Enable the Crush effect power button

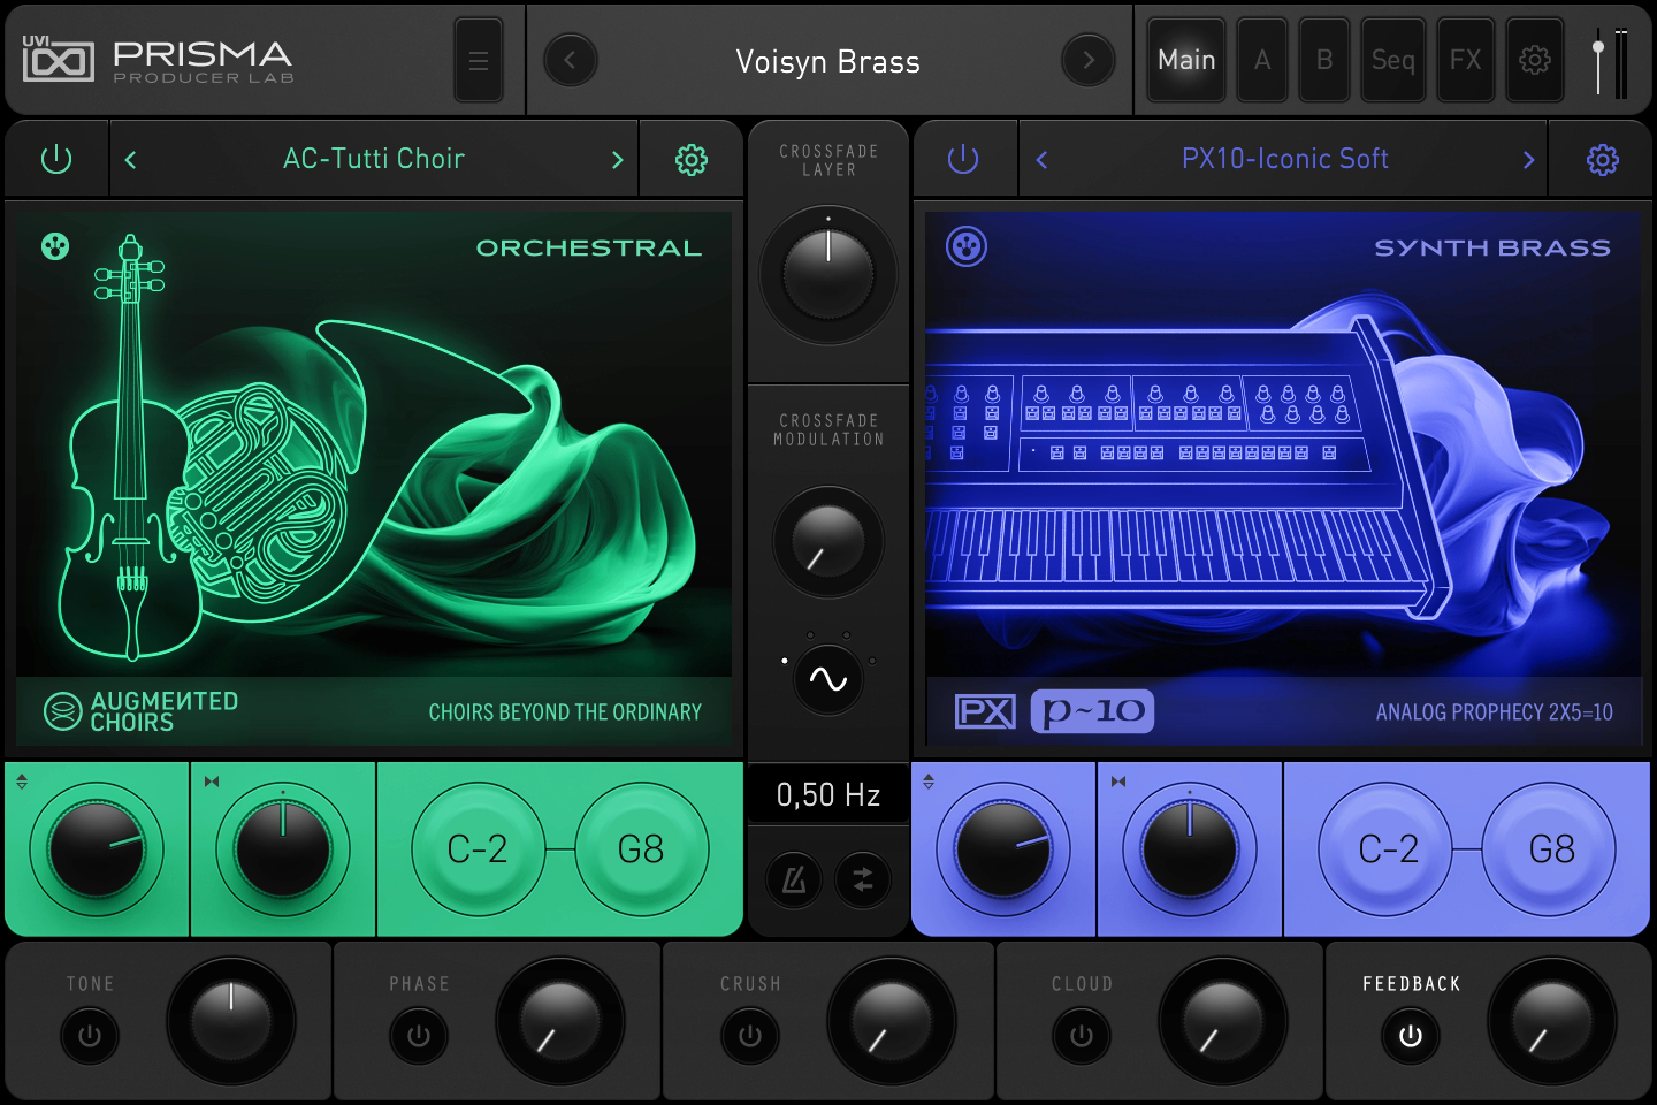(x=750, y=1035)
